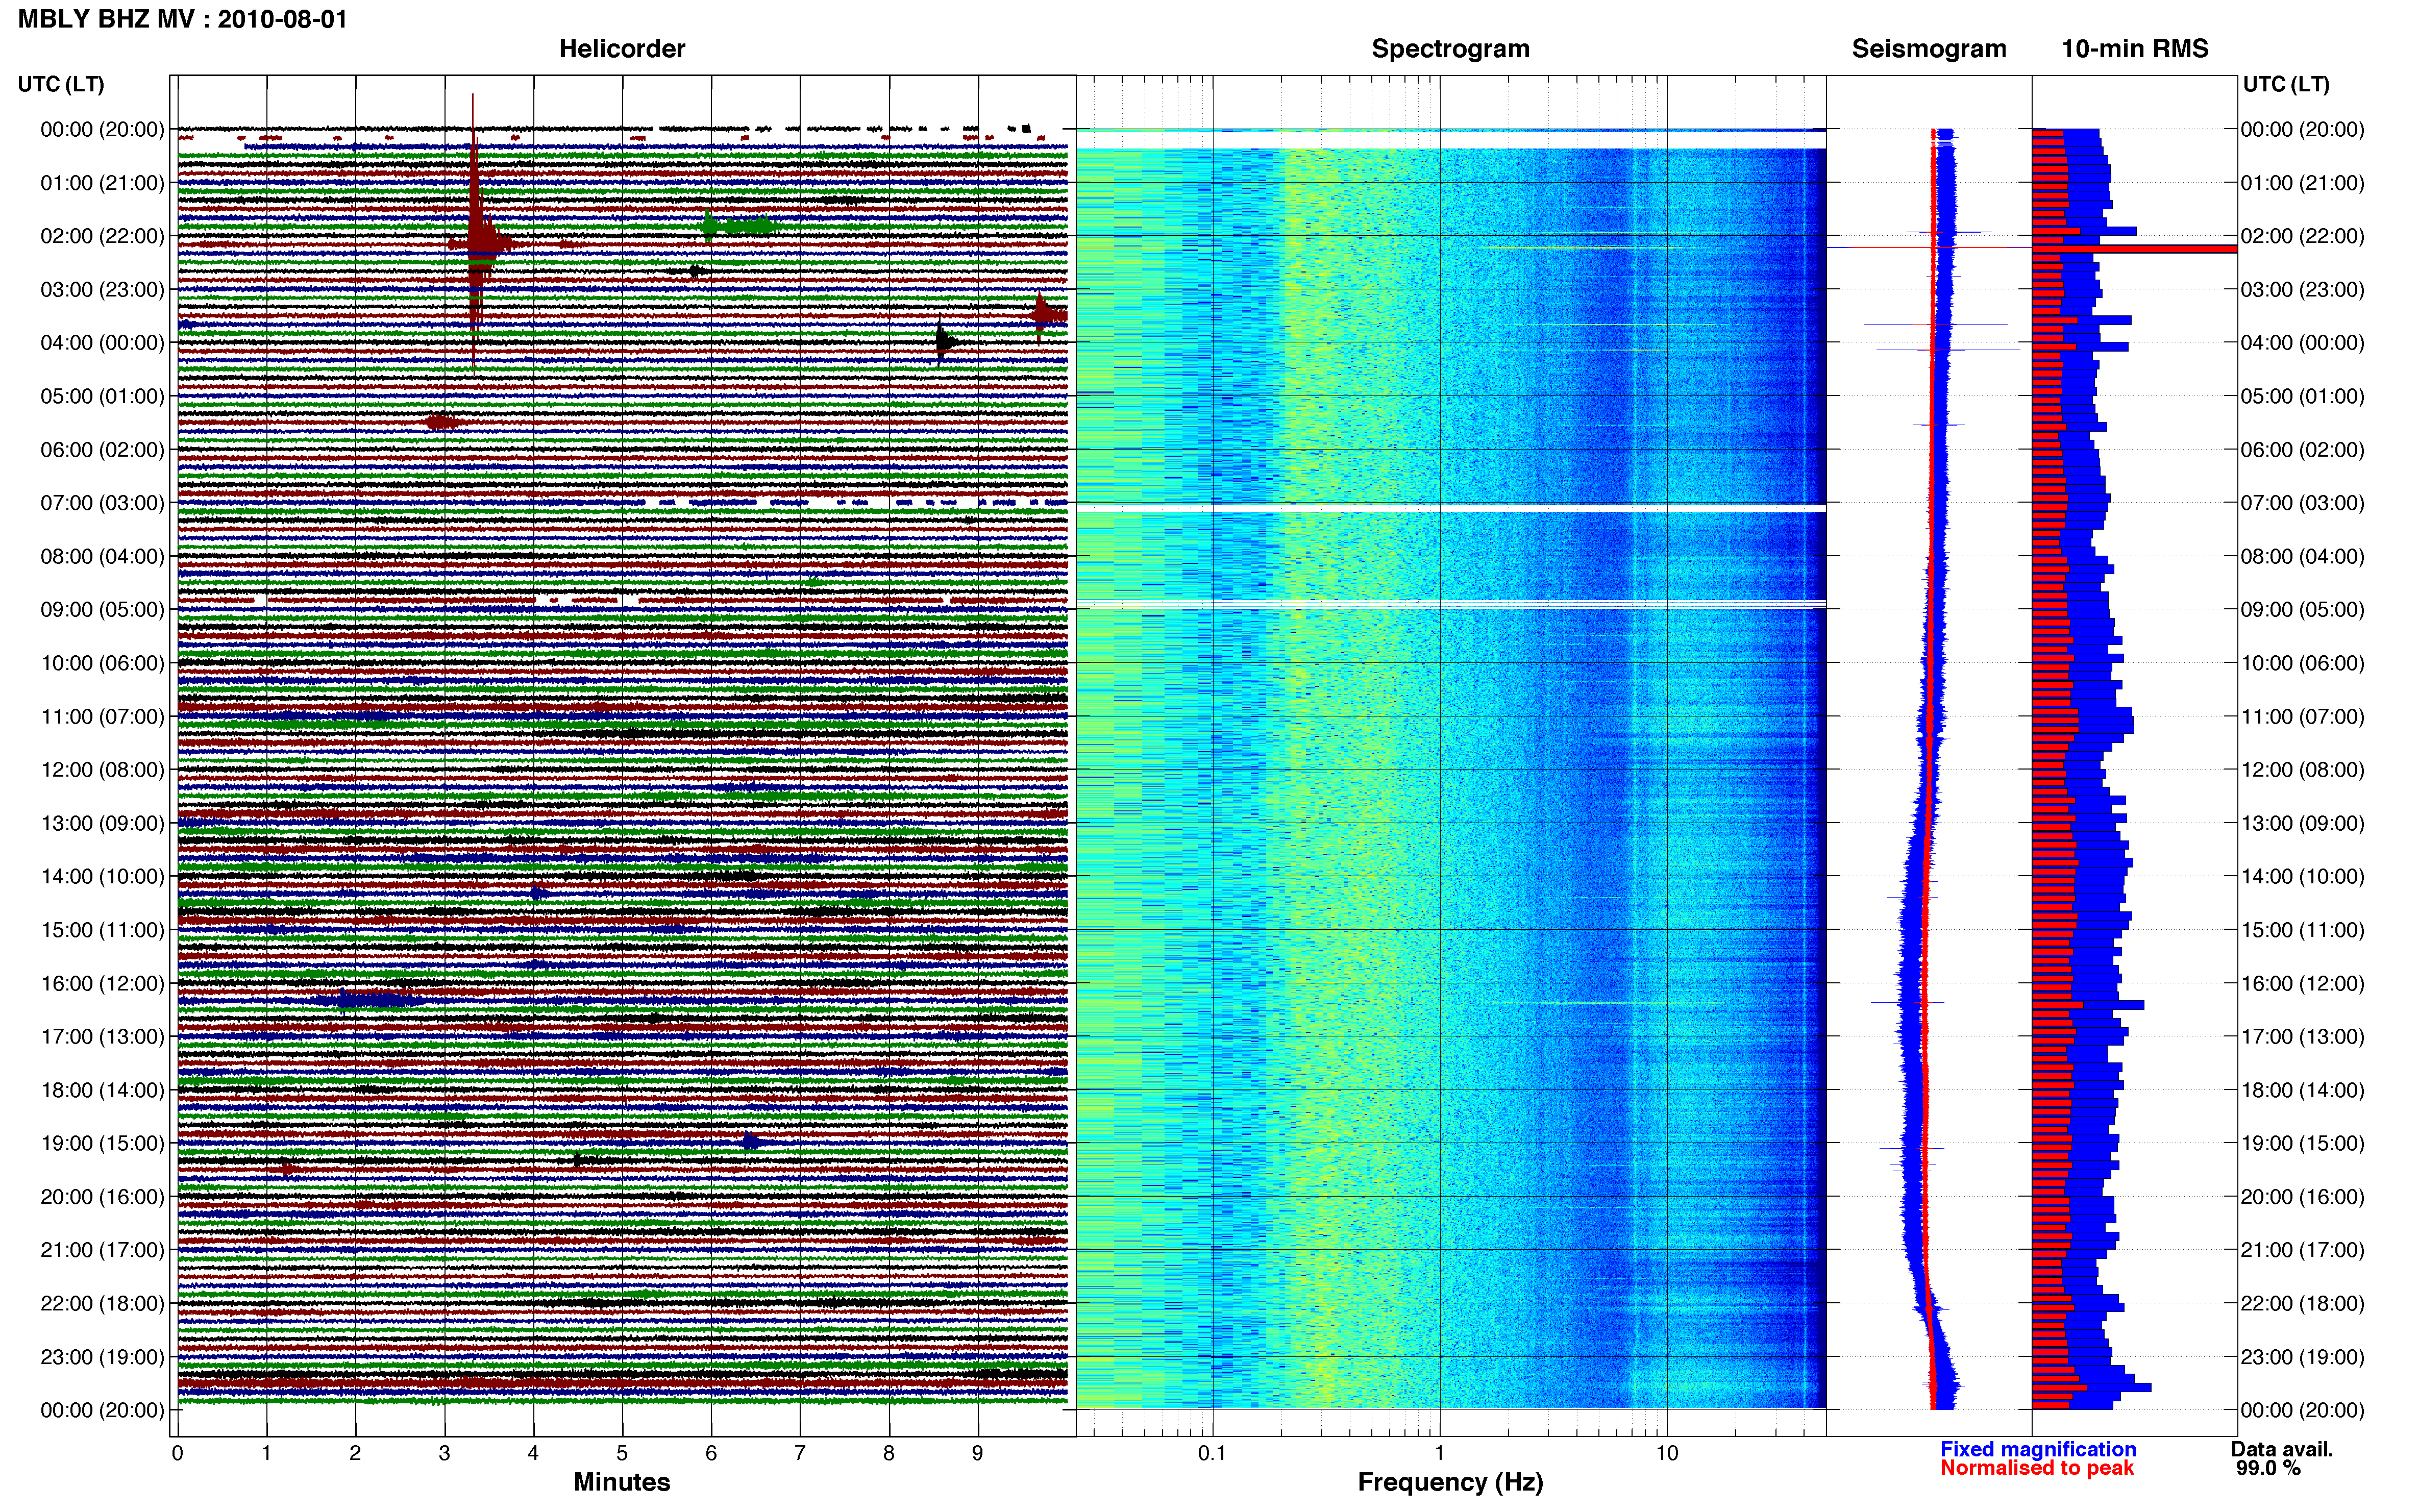2419x1512 pixels.
Task: Select the "Fixed magnification" legend text
Action: click(2038, 1449)
